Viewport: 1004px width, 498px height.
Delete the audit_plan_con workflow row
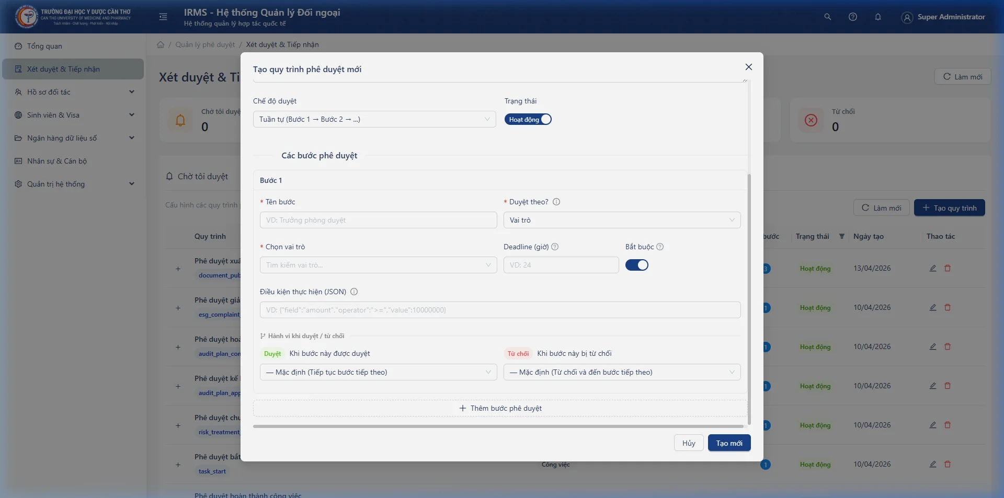(x=948, y=346)
